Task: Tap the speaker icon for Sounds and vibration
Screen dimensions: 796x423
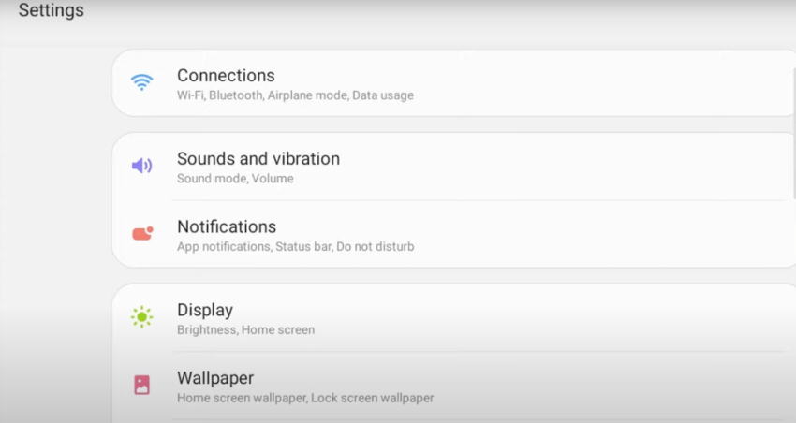Action: [x=141, y=166]
